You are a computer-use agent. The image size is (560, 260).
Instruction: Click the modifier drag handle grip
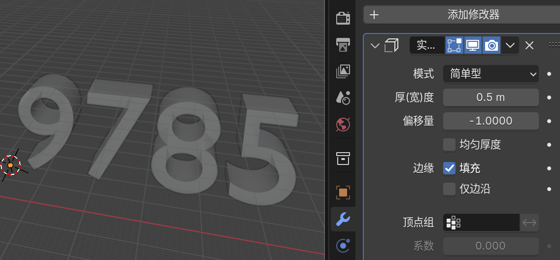pos(554,45)
